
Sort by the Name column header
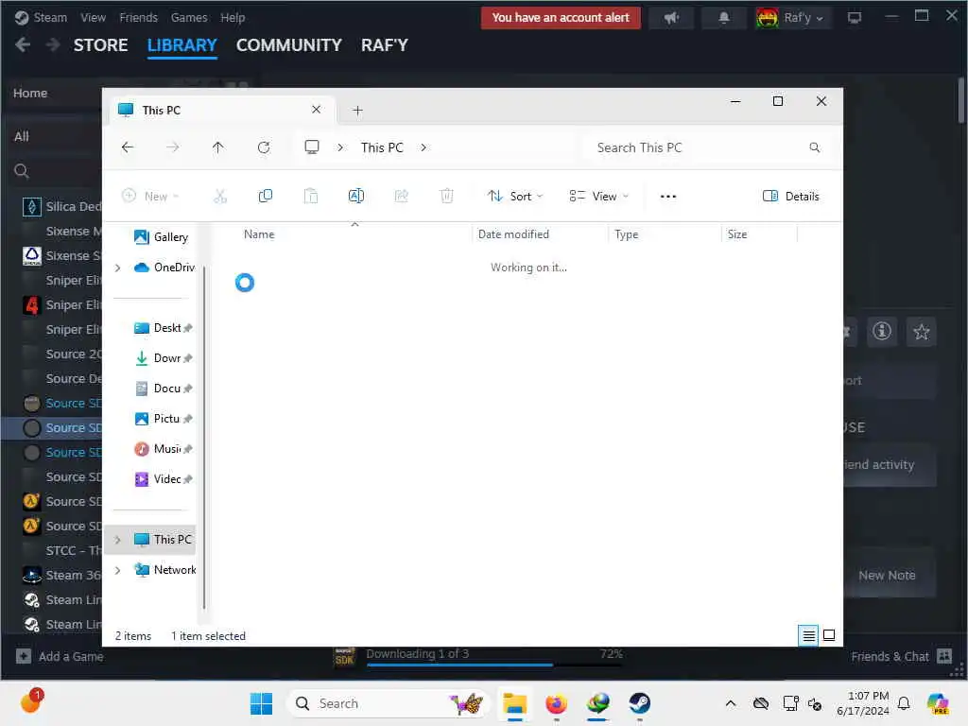point(259,234)
